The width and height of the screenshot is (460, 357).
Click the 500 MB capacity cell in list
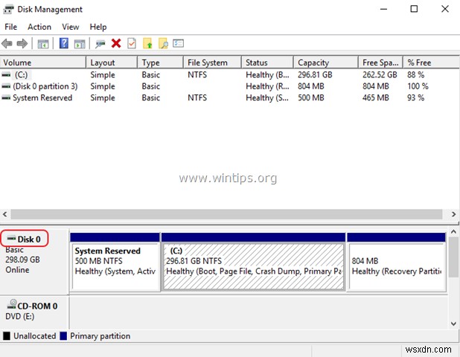coord(311,98)
